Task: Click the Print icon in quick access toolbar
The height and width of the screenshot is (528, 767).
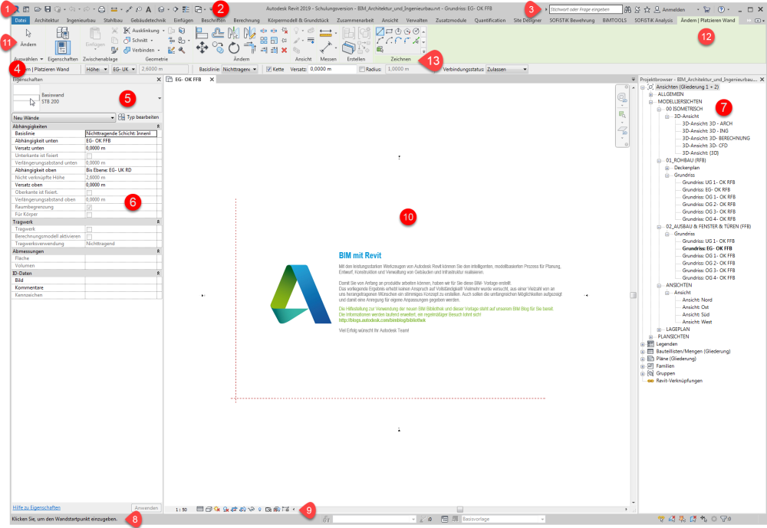Action: pos(102,9)
